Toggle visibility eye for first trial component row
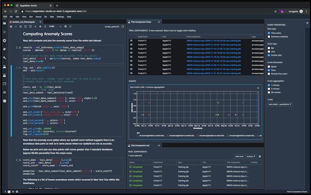Viewport: 311px width, 195px height. click(131, 41)
